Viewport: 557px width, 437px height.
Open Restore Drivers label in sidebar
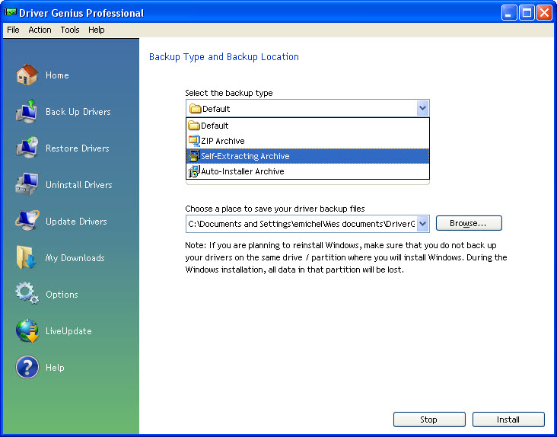(x=78, y=148)
